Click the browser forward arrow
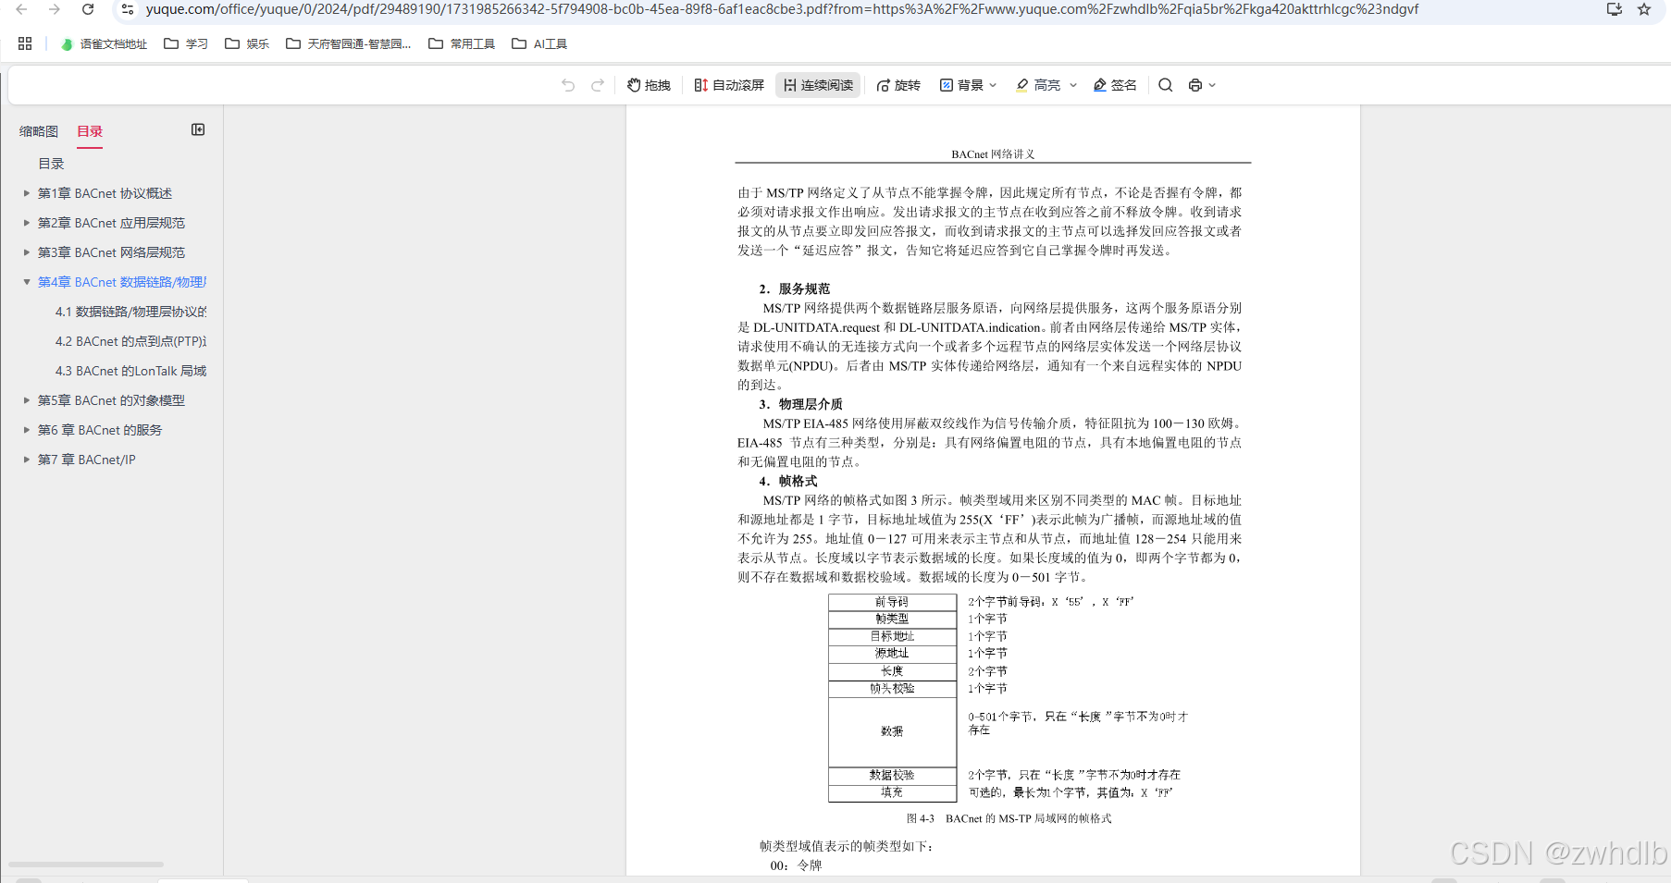 click(x=55, y=9)
